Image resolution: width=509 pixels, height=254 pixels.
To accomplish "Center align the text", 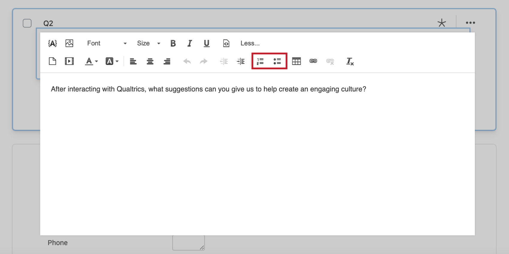I will pyautogui.click(x=150, y=61).
